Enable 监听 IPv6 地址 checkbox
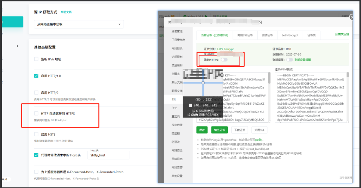This screenshot has width=361, height=188. pyautogui.click(x=36, y=59)
